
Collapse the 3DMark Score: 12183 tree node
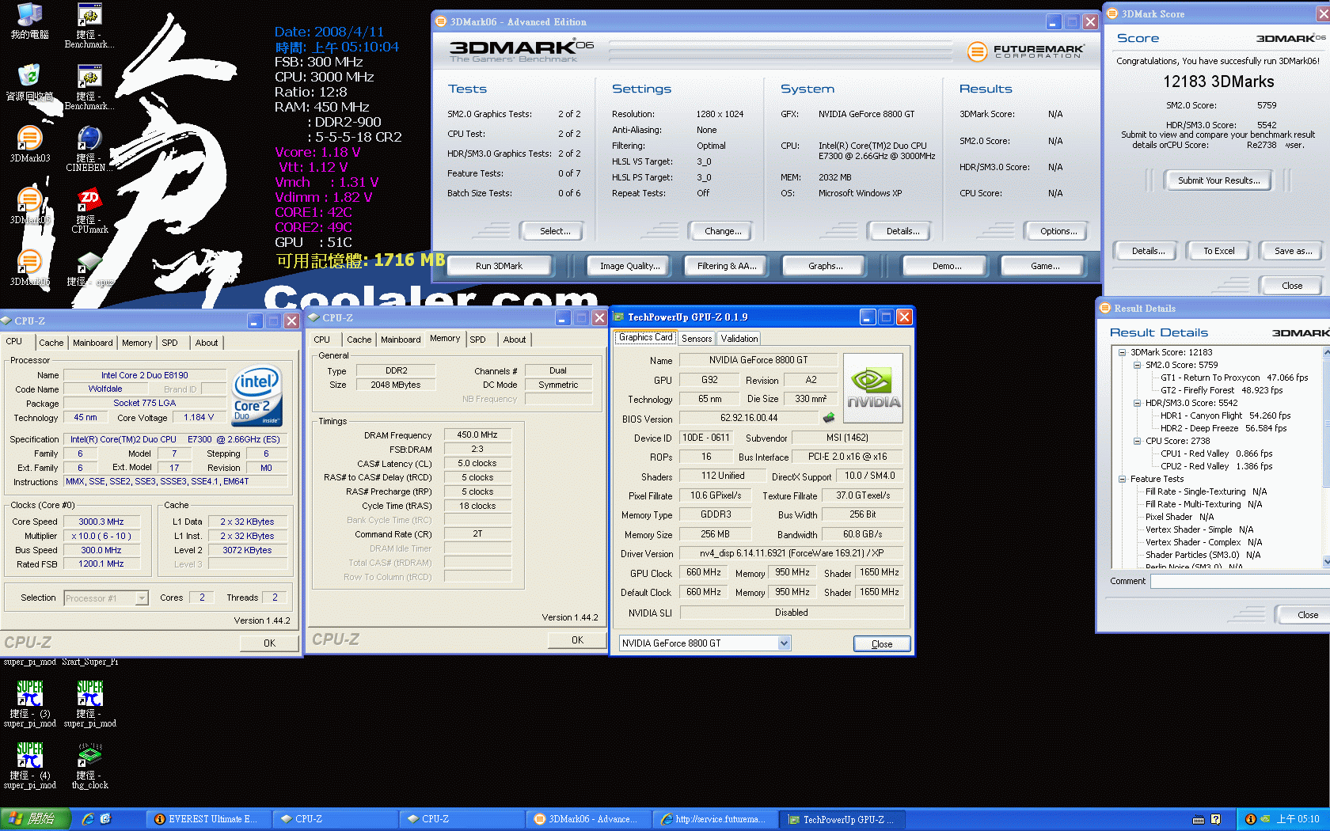(x=1122, y=353)
